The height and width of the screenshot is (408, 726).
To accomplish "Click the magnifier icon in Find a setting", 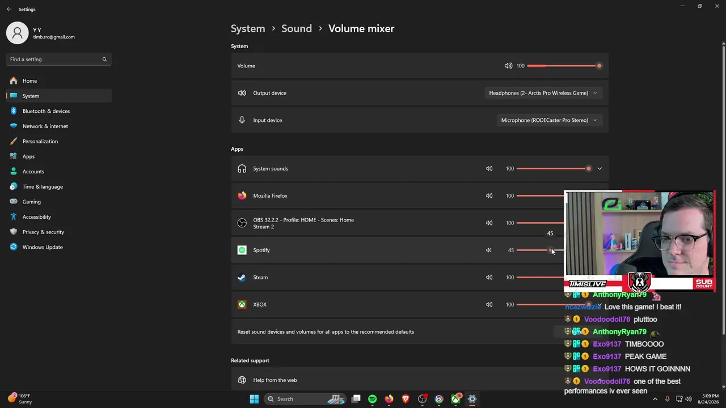I will (x=104, y=59).
